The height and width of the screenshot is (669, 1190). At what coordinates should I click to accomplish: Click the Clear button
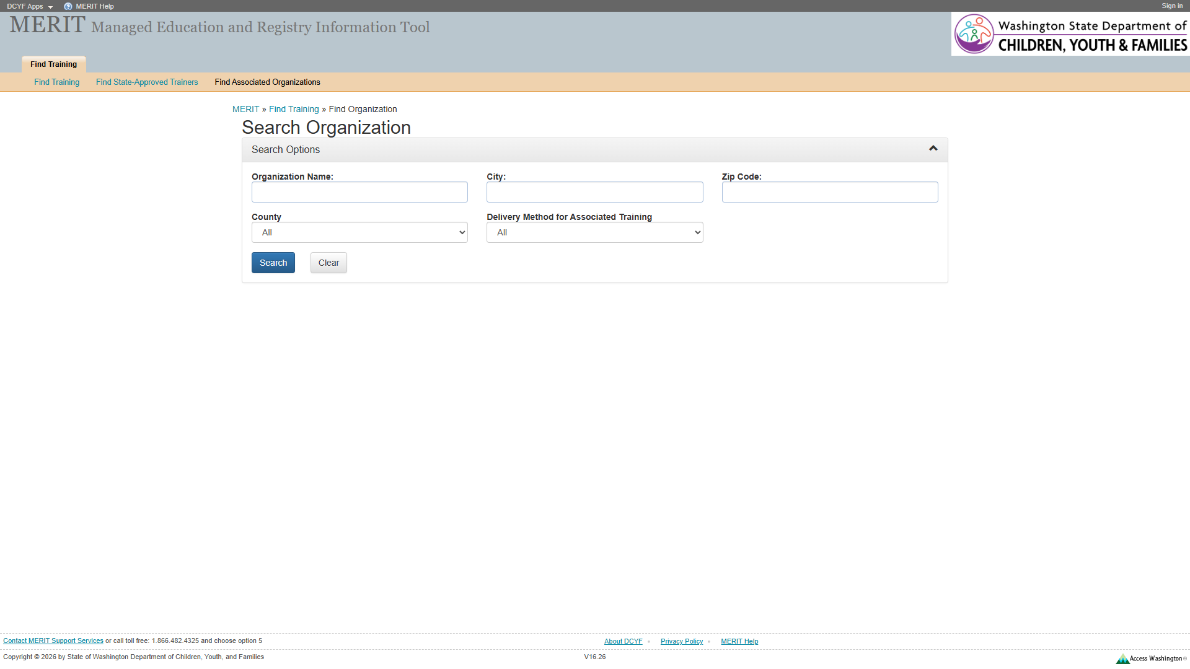(x=328, y=263)
